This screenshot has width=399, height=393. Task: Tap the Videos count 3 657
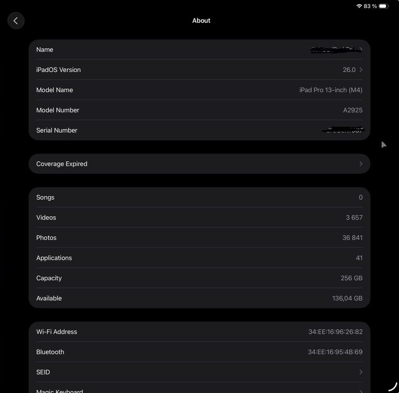(354, 217)
